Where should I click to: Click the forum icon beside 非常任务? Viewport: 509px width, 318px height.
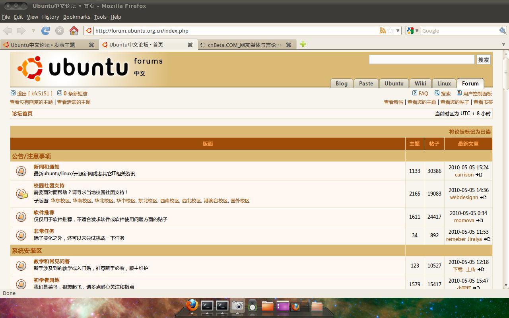point(21,235)
